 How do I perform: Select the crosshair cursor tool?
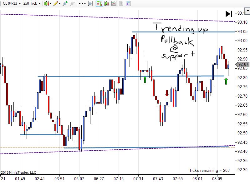point(81,3)
